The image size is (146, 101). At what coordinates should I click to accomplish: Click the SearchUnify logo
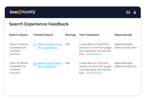click(22, 12)
